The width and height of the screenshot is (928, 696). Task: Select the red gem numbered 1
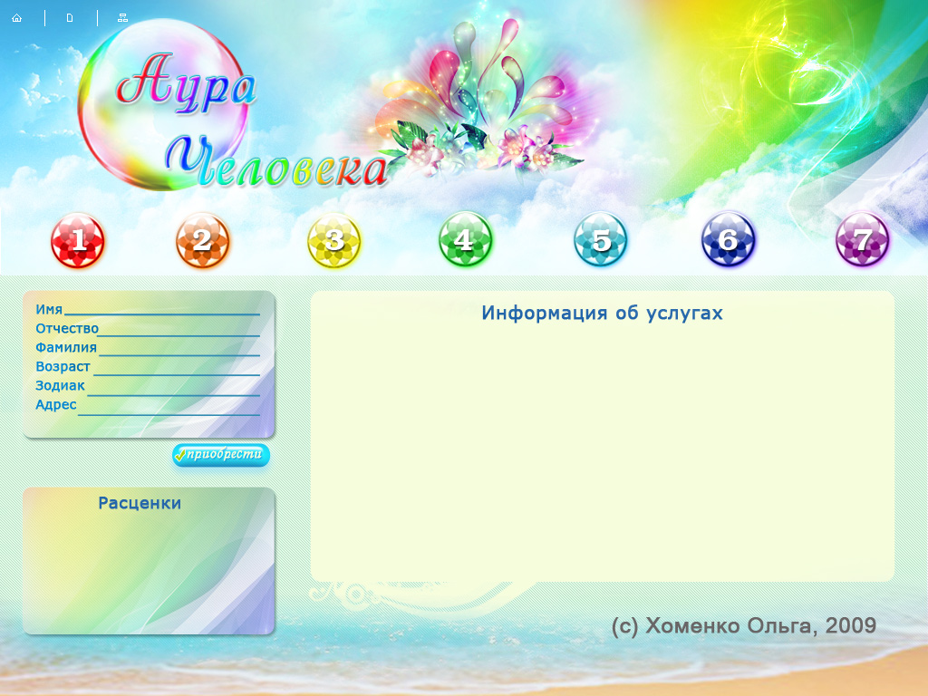[78, 241]
